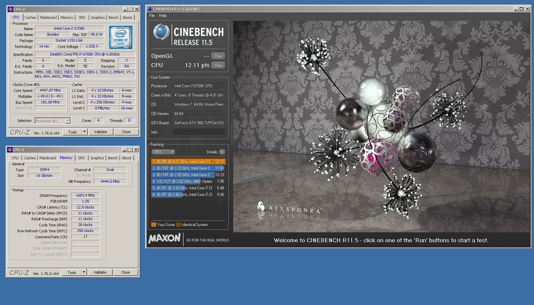
Task: Click the top CPU-Z title bar icon
Action: tap(10, 9)
